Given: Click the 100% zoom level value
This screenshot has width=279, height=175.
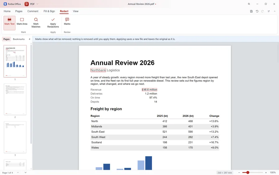Looking at the screenshot, I should tap(272, 173).
